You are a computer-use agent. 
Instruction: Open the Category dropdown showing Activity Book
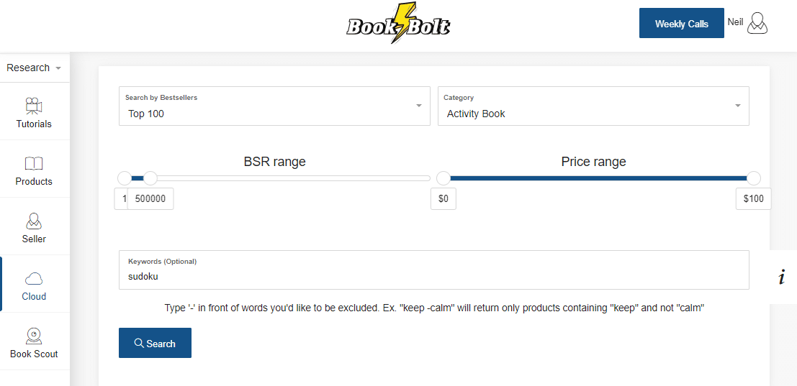pos(593,106)
